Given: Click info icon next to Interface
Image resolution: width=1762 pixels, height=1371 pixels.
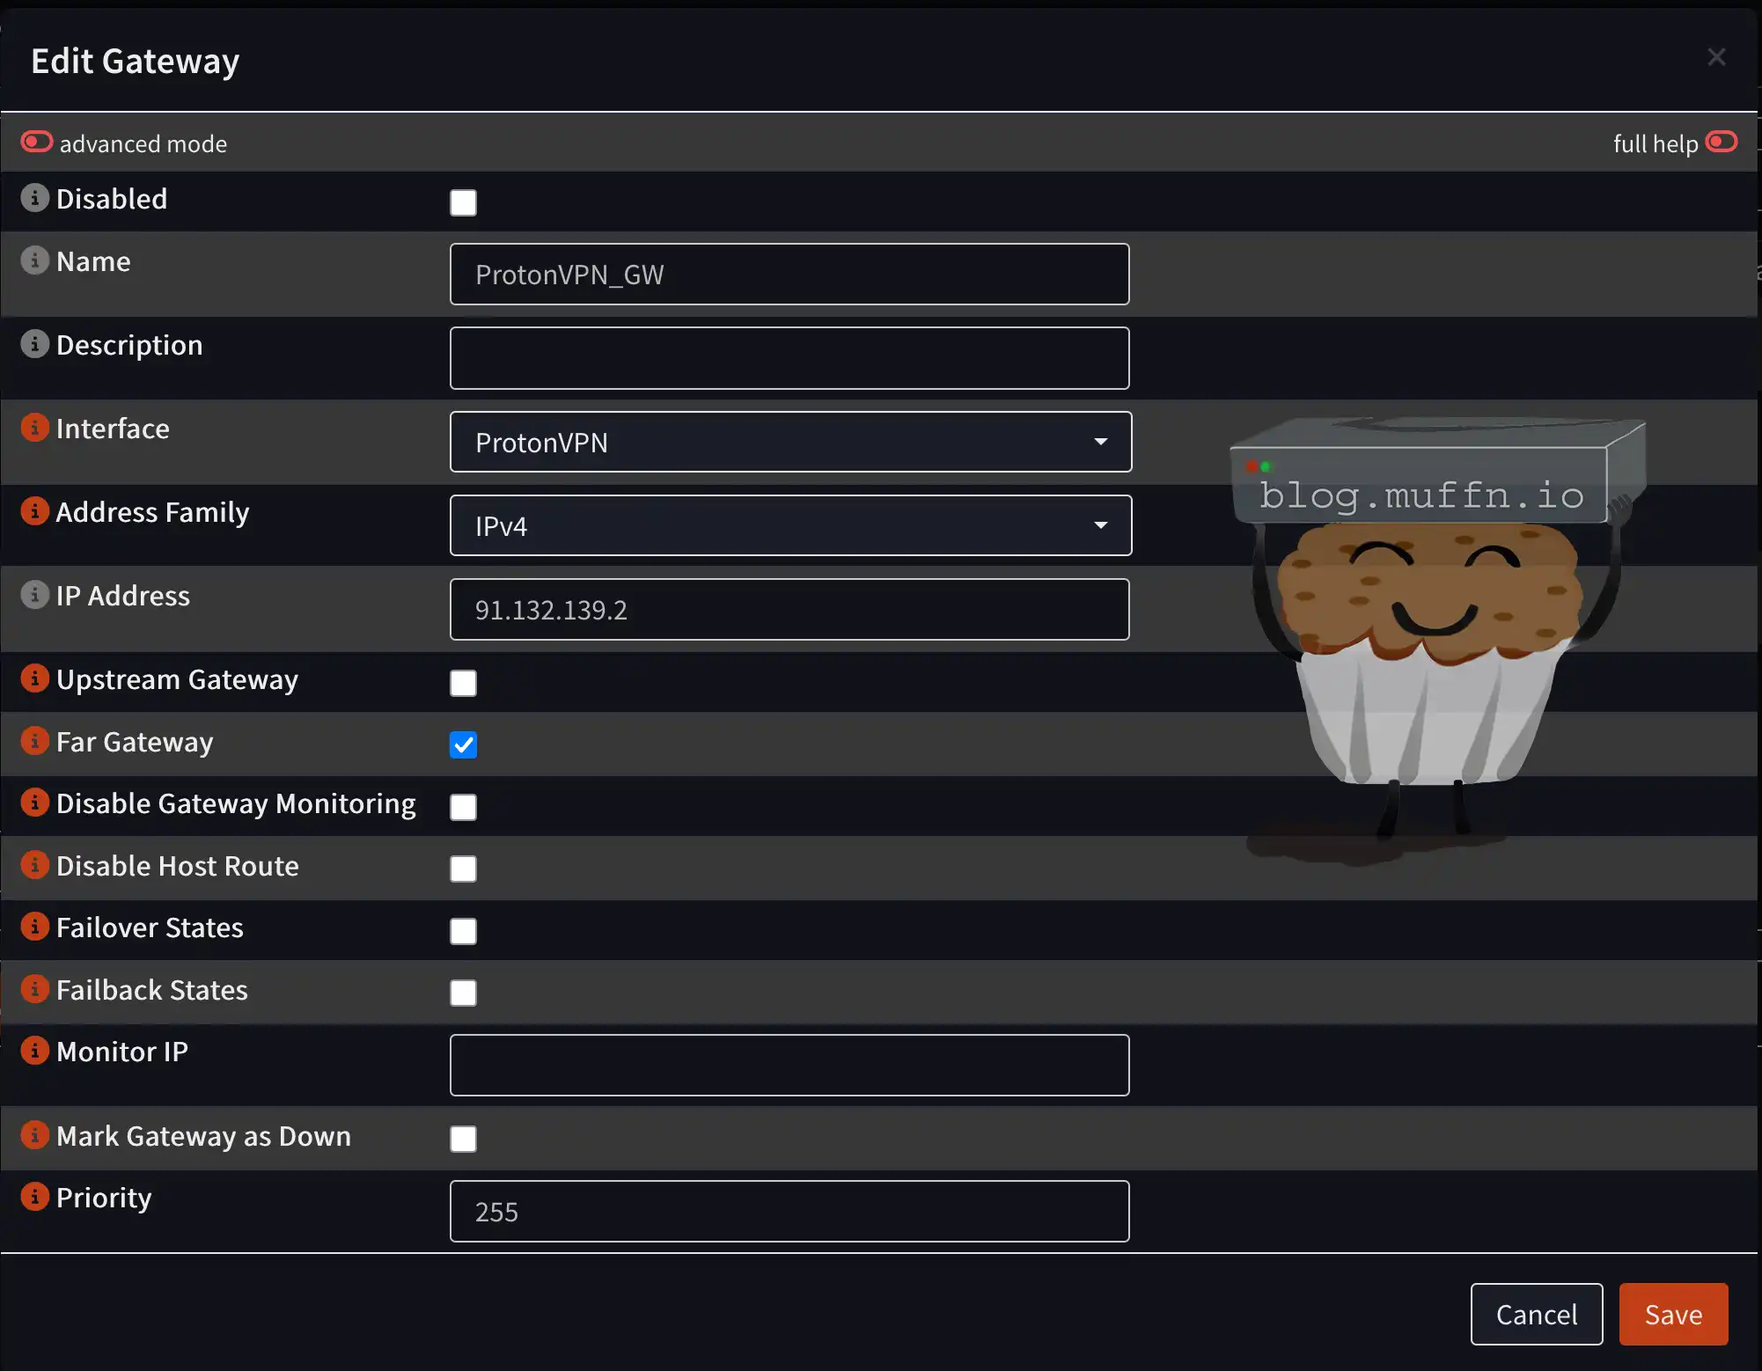Looking at the screenshot, I should point(34,428).
